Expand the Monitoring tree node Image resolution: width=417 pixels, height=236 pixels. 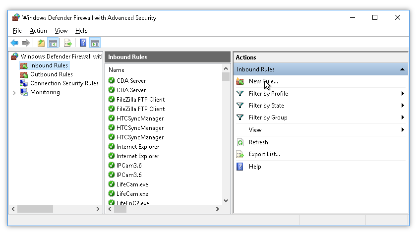coord(13,93)
